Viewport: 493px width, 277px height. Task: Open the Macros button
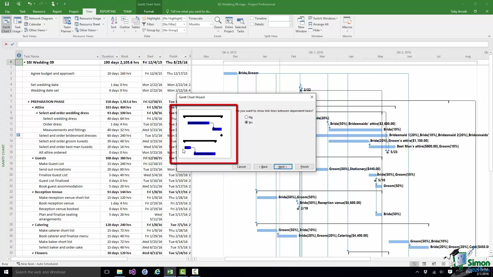pos(347,23)
